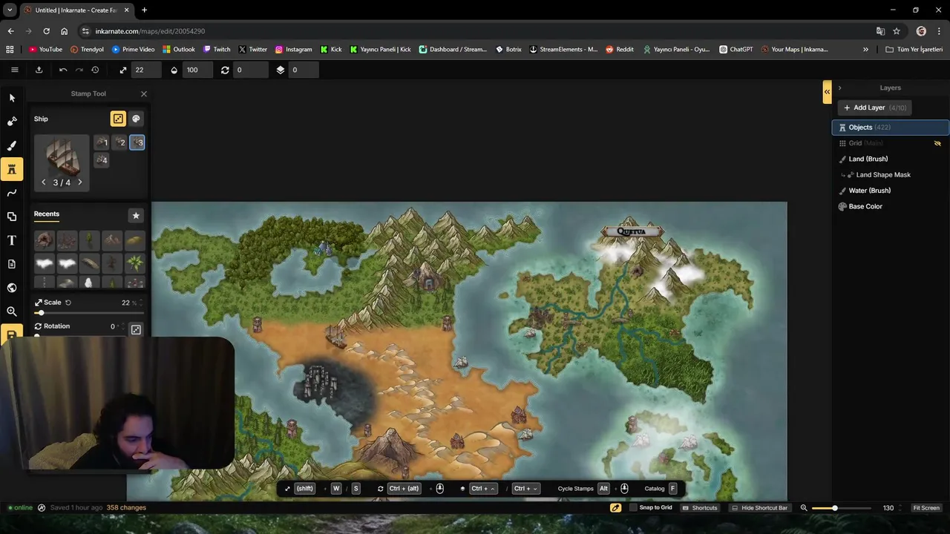Viewport: 950px width, 534px height.
Task: Bookmark this page with star icon
Action: [897, 31]
